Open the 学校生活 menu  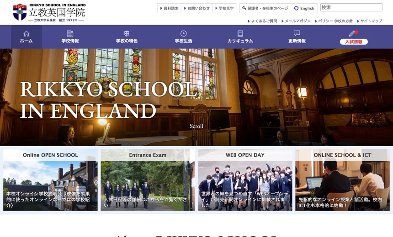pos(183,37)
